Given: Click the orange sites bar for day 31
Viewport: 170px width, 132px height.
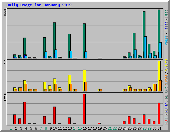Looking at the screenshot, I should click(x=160, y=86).
